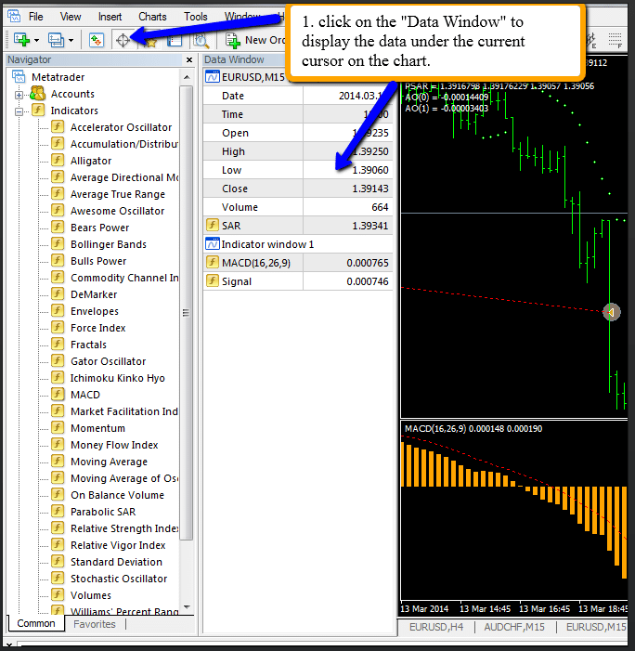
Task: Click the Bears Power indicator icon
Action: point(58,227)
